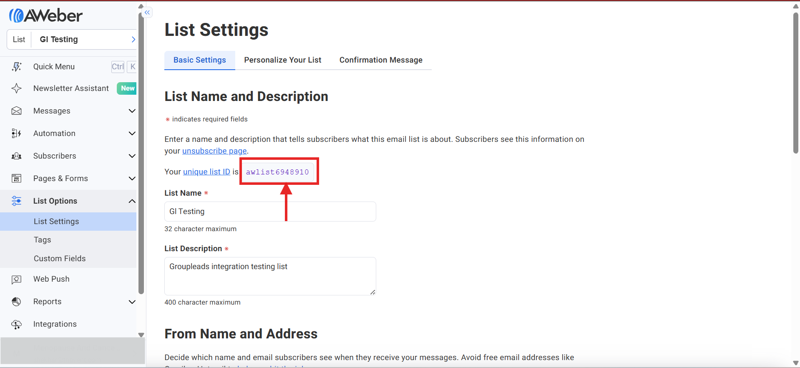Click the page scroll up arrow
The image size is (800, 368).
tap(796, 6)
